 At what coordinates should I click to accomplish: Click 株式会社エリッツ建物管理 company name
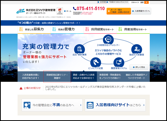(41, 10)
